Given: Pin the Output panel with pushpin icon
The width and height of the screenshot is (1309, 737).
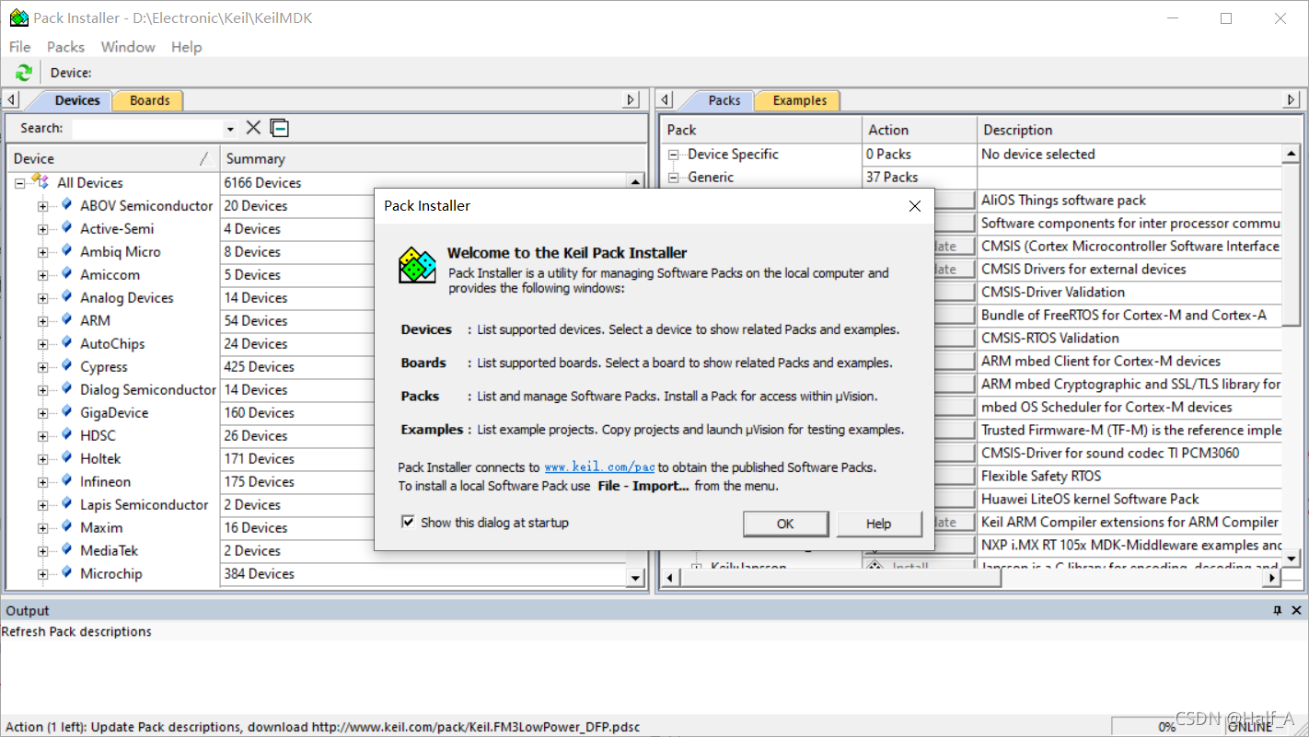Looking at the screenshot, I should [x=1277, y=611].
